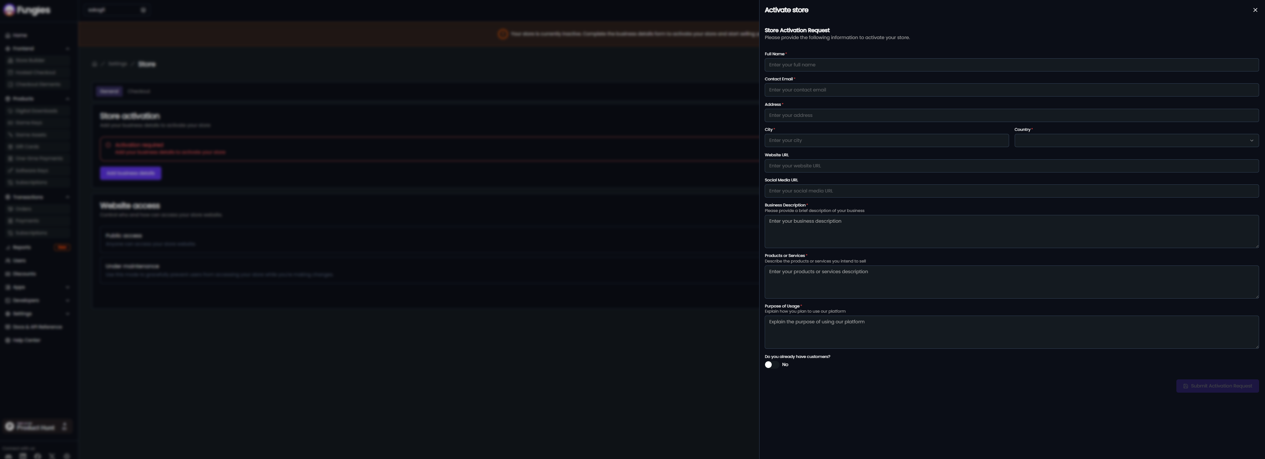Screen dimensions: 1265x459
Task: Open the Country dropdown
Action: tap(1136, 140)
